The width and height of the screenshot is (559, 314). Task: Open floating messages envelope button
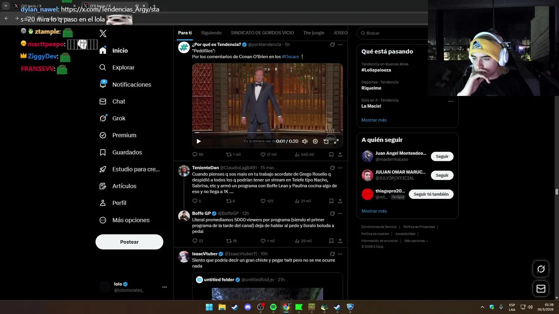tap(541, 289)
